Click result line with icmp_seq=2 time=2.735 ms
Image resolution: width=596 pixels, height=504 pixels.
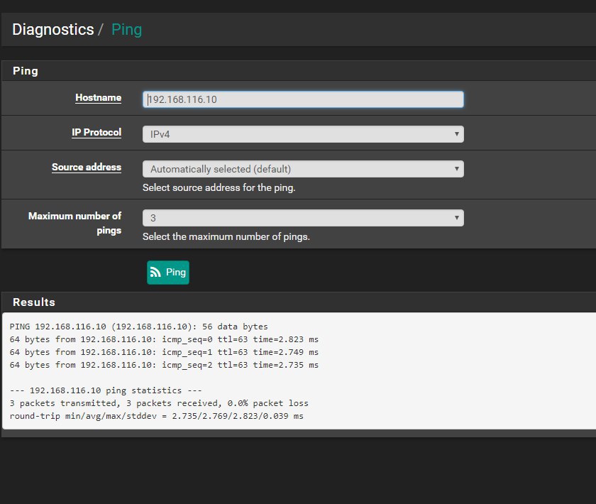(x=164, y=365)
